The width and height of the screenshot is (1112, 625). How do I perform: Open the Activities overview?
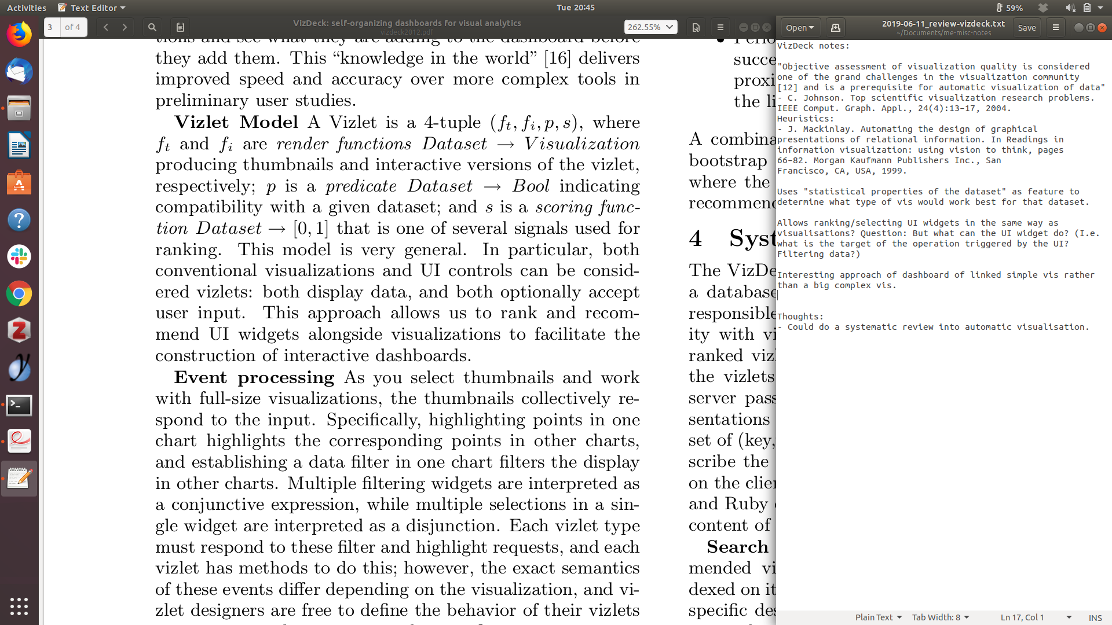[27, 8]
